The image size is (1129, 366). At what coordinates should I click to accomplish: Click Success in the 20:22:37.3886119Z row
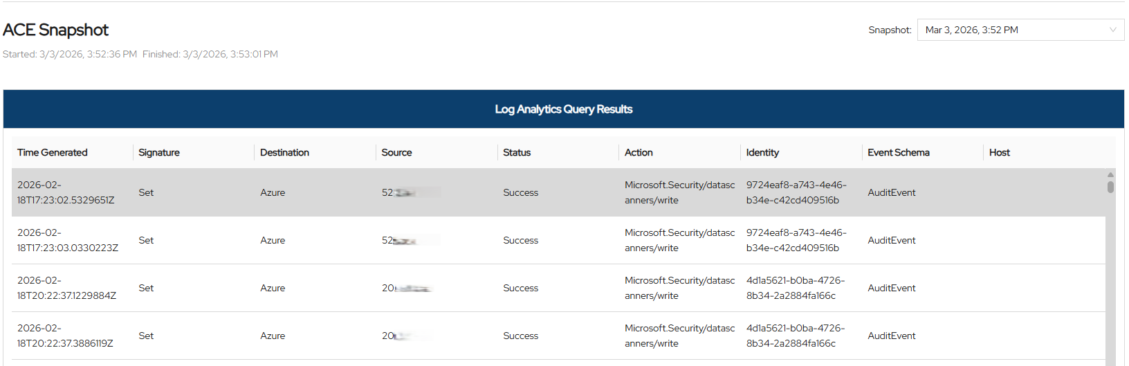click(520, 336)
